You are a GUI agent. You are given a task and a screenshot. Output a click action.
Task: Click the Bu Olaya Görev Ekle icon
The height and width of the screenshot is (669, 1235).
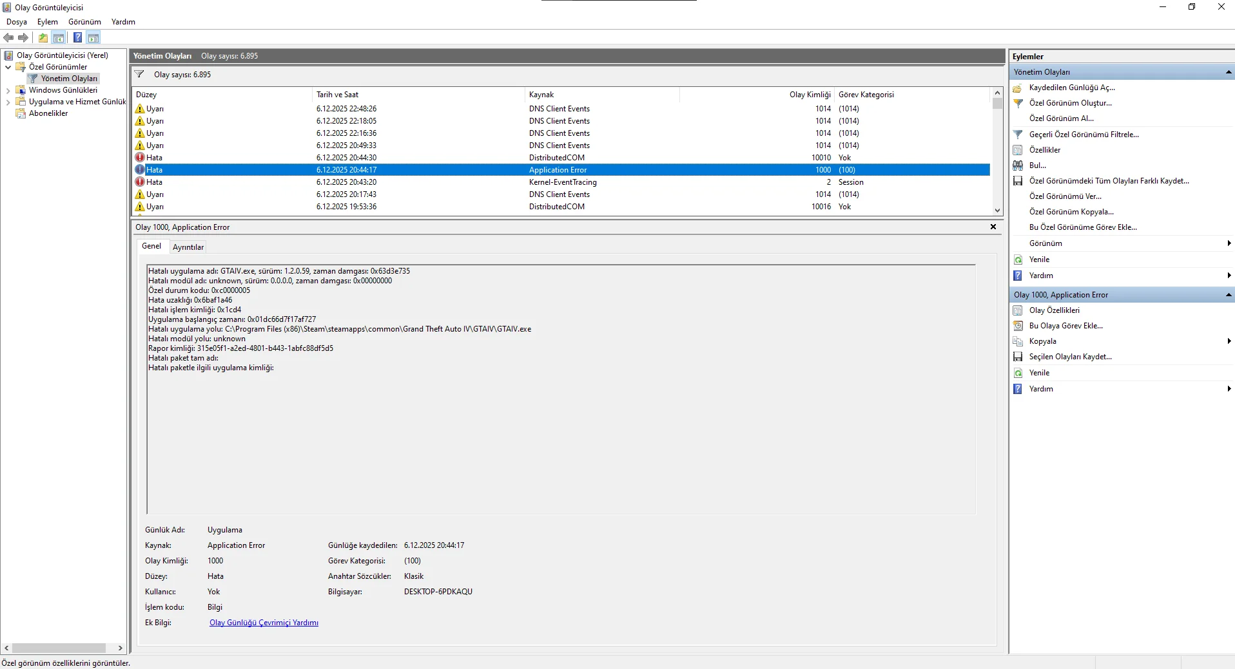pyautogui.click(x=1018, y=326)
